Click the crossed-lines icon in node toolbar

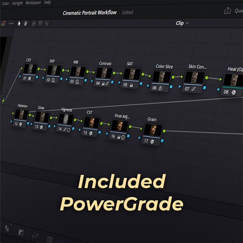(x=47, y=24)
